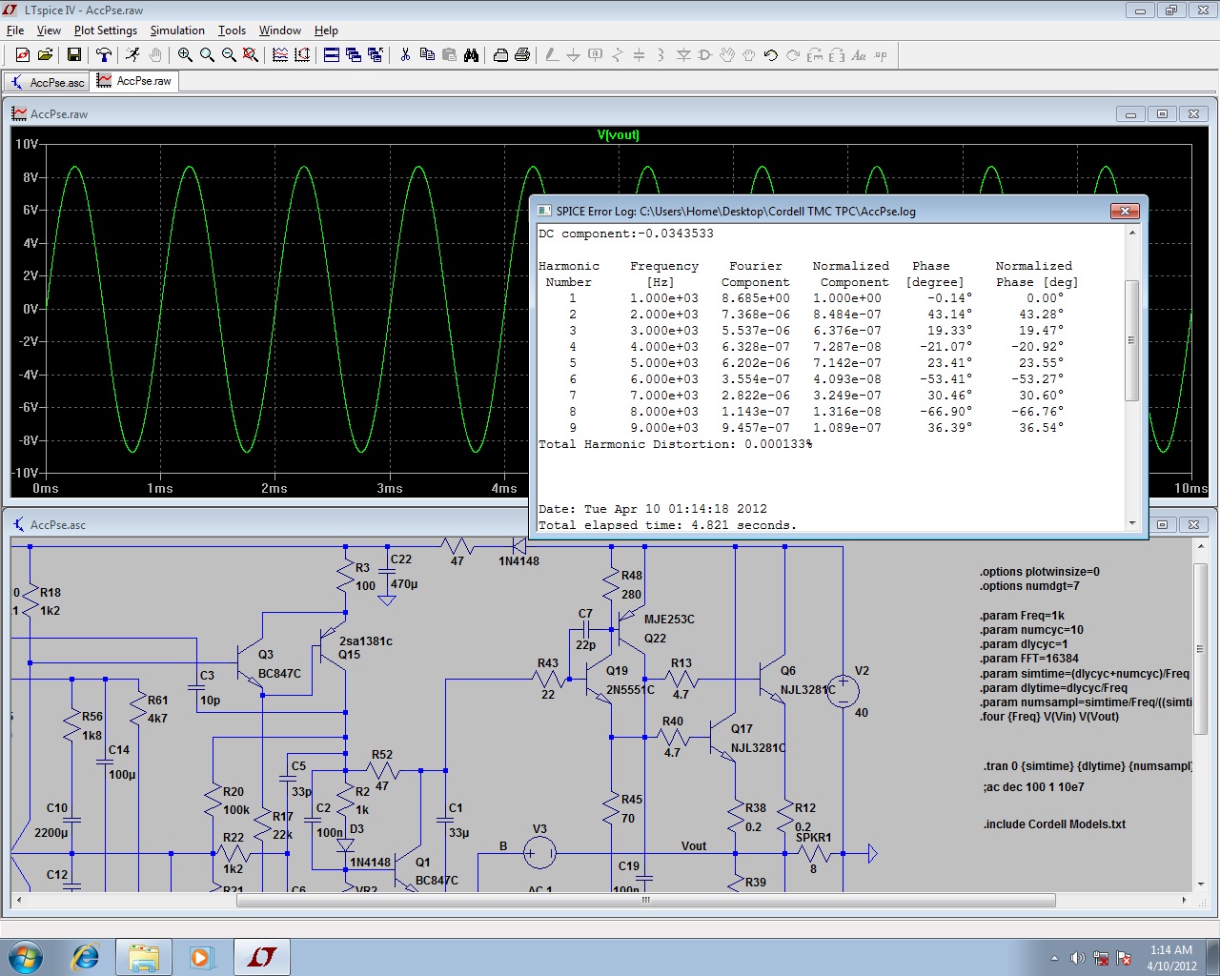Open print setup with the first printer icon
Viewport: 1220px width, 976px height.
(500, 55)
